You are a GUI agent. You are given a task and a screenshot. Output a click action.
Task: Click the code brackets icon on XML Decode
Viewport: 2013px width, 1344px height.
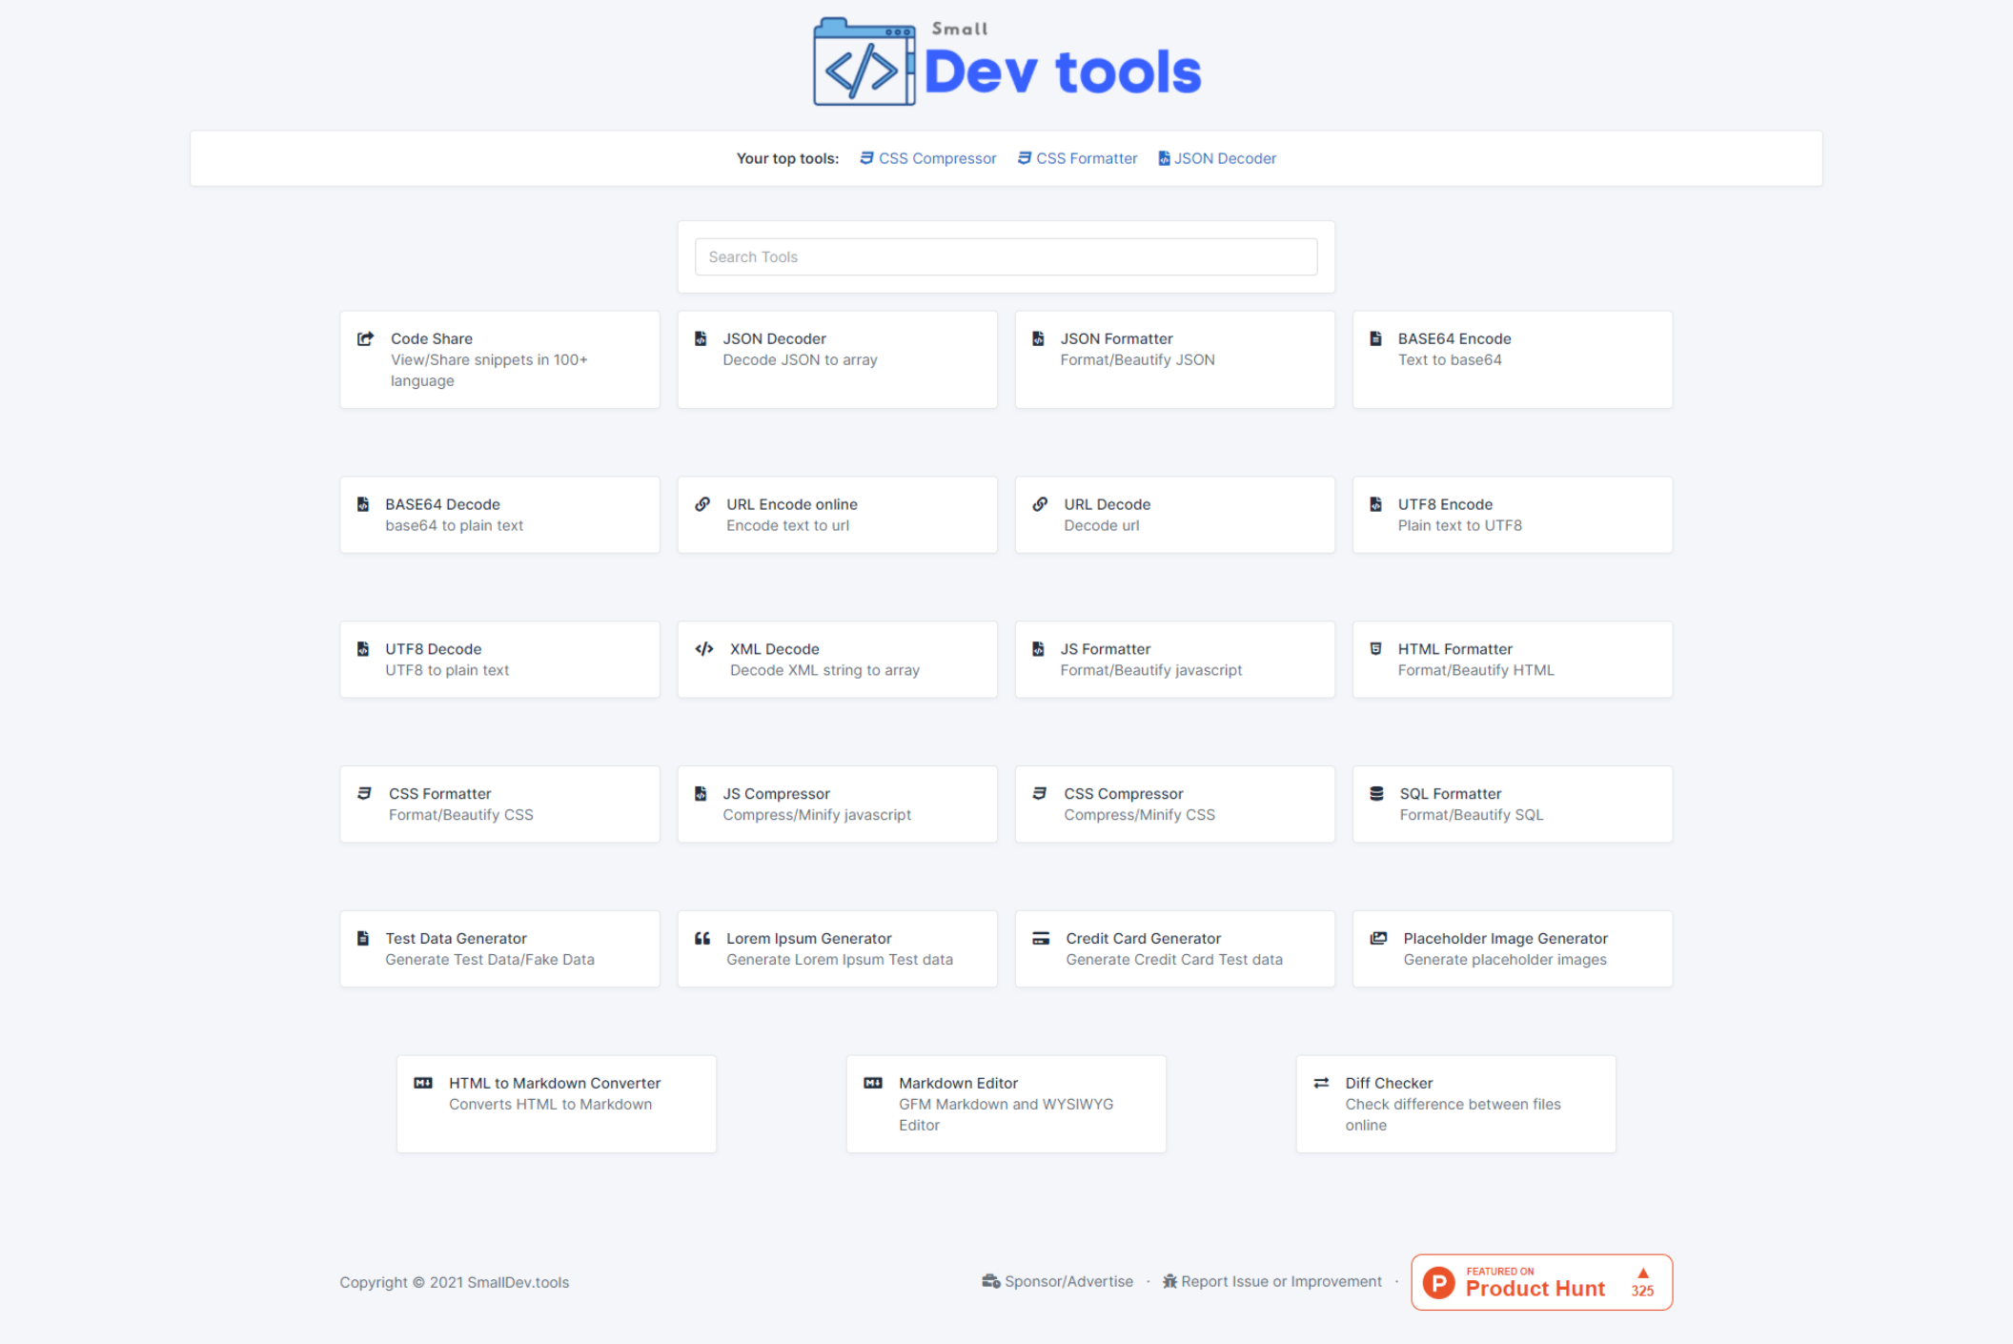pos(704,649)
